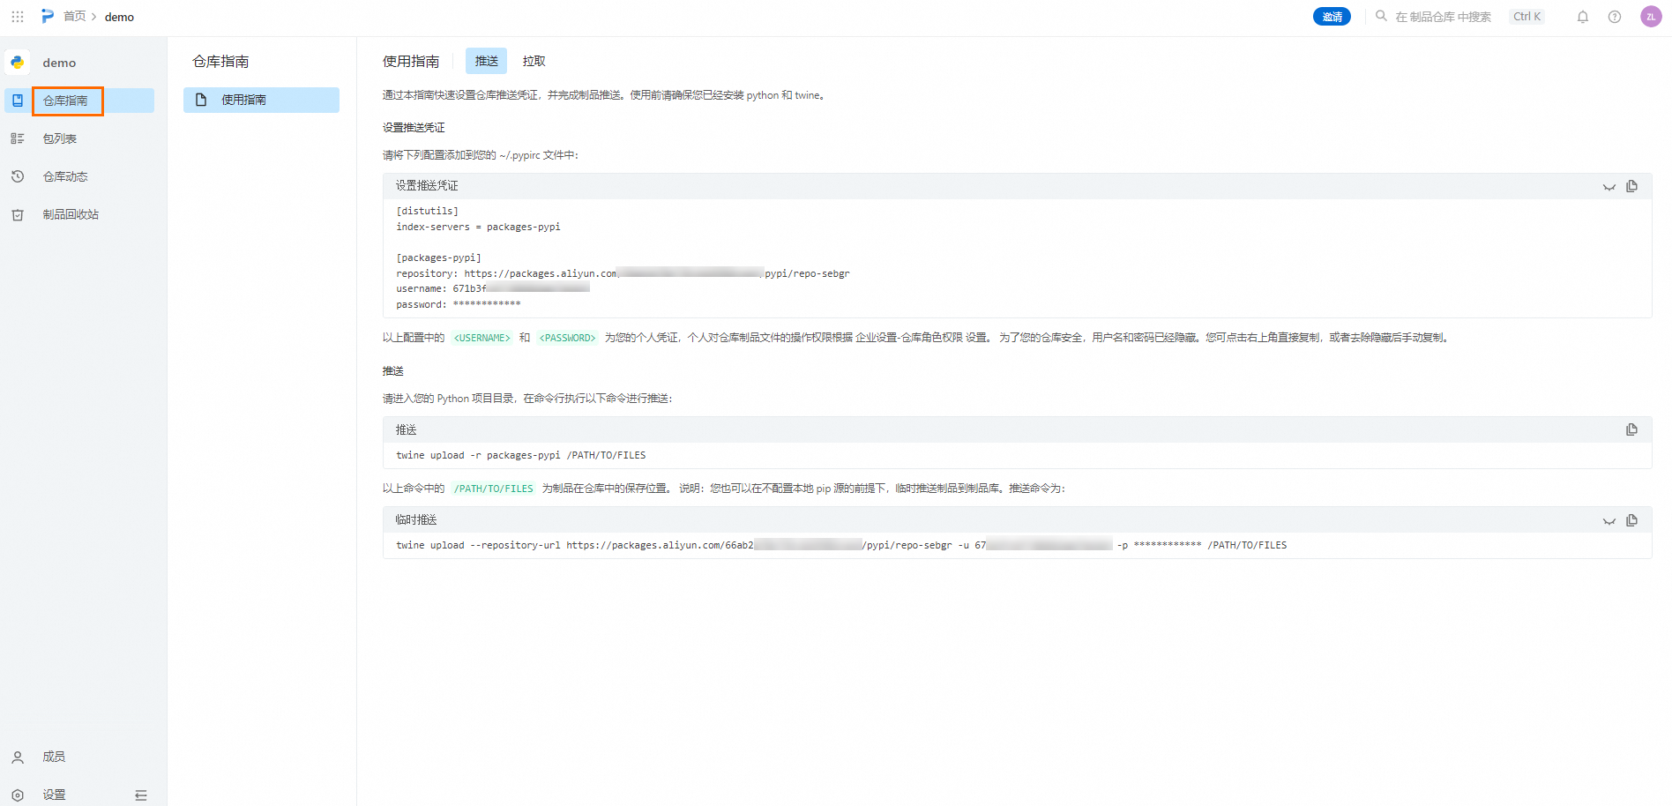Select 使用指南 in the guide list
This screenshot has height=806, width=1672.
click(261, 100)
